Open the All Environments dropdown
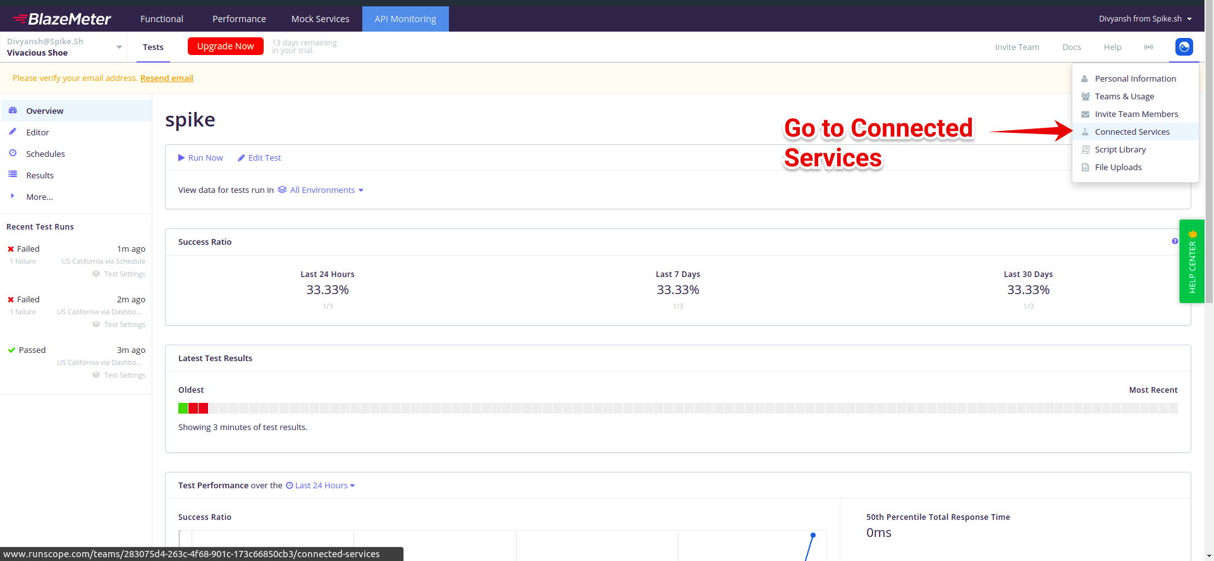Screen dimensions: 1214x561 [x=321, y=190]
